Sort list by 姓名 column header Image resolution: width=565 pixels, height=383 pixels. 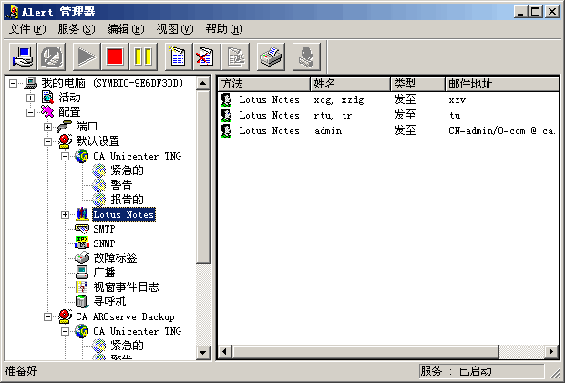point(349,84)
